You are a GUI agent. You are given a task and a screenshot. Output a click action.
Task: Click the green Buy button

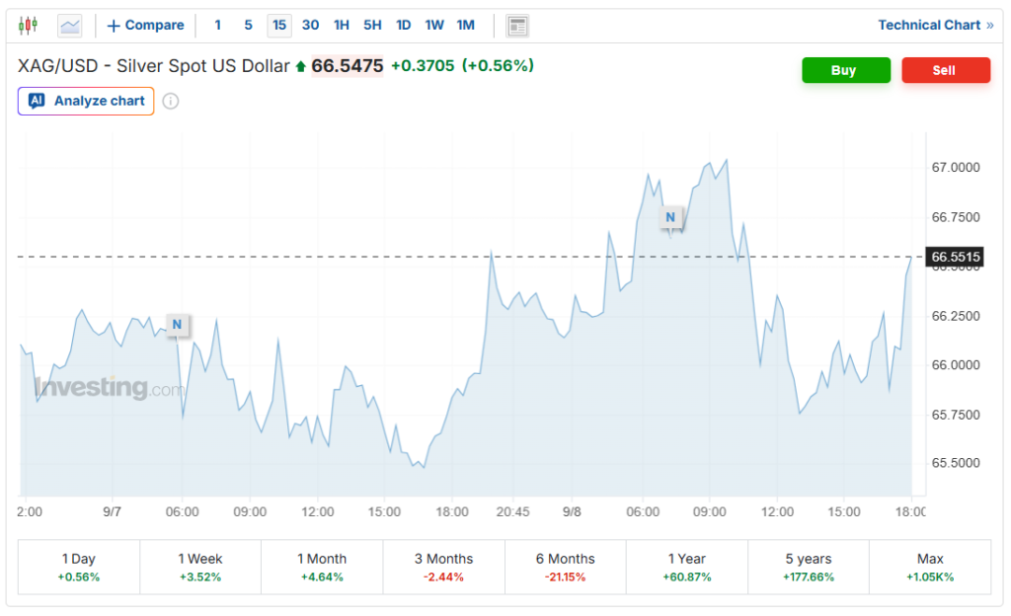[846, 70]
